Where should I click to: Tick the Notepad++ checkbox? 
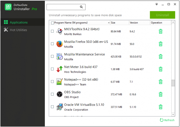click(52, 82)
